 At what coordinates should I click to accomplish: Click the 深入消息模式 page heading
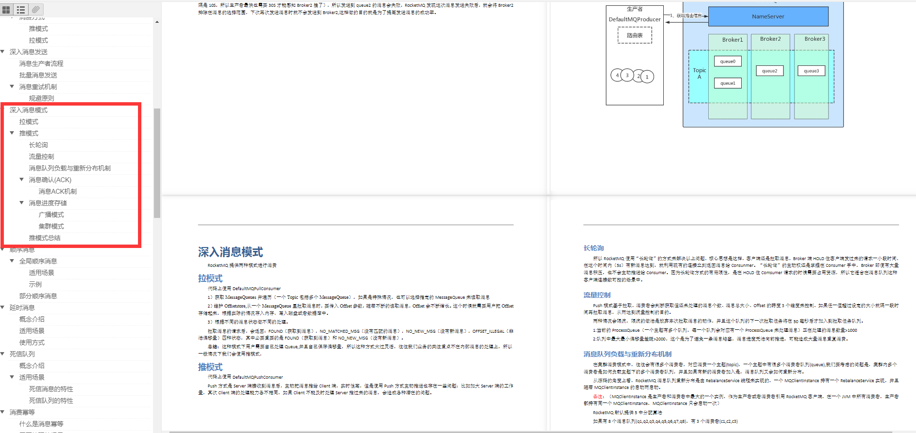tap(230, 252)
